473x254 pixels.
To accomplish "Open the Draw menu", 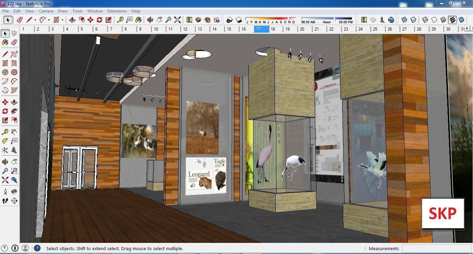I will coord(63,11).
